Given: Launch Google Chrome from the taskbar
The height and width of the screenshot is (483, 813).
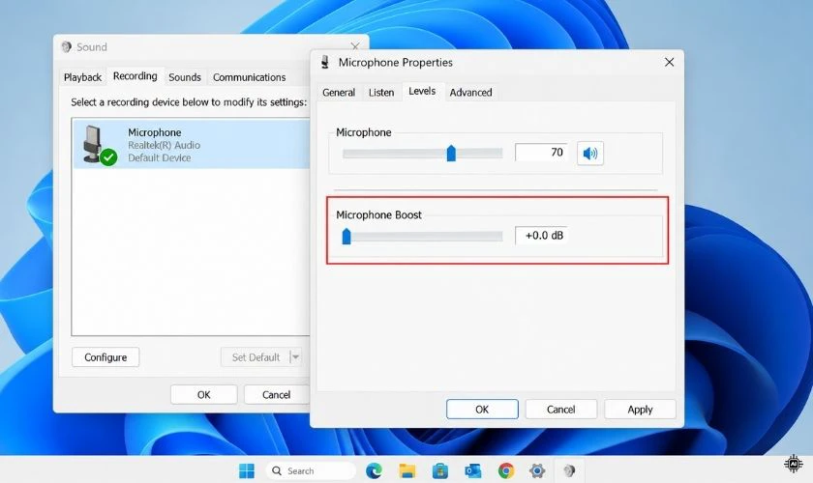Looking at the screenshot, I should click(x=506, y=470).
